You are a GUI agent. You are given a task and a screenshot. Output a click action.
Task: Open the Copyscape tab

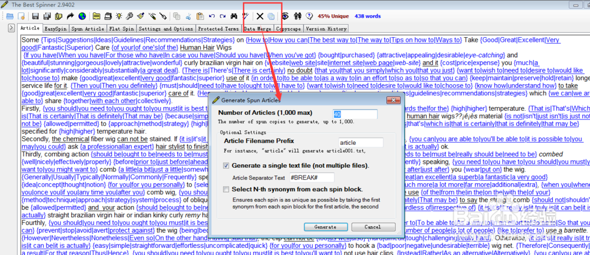point(289,28)
